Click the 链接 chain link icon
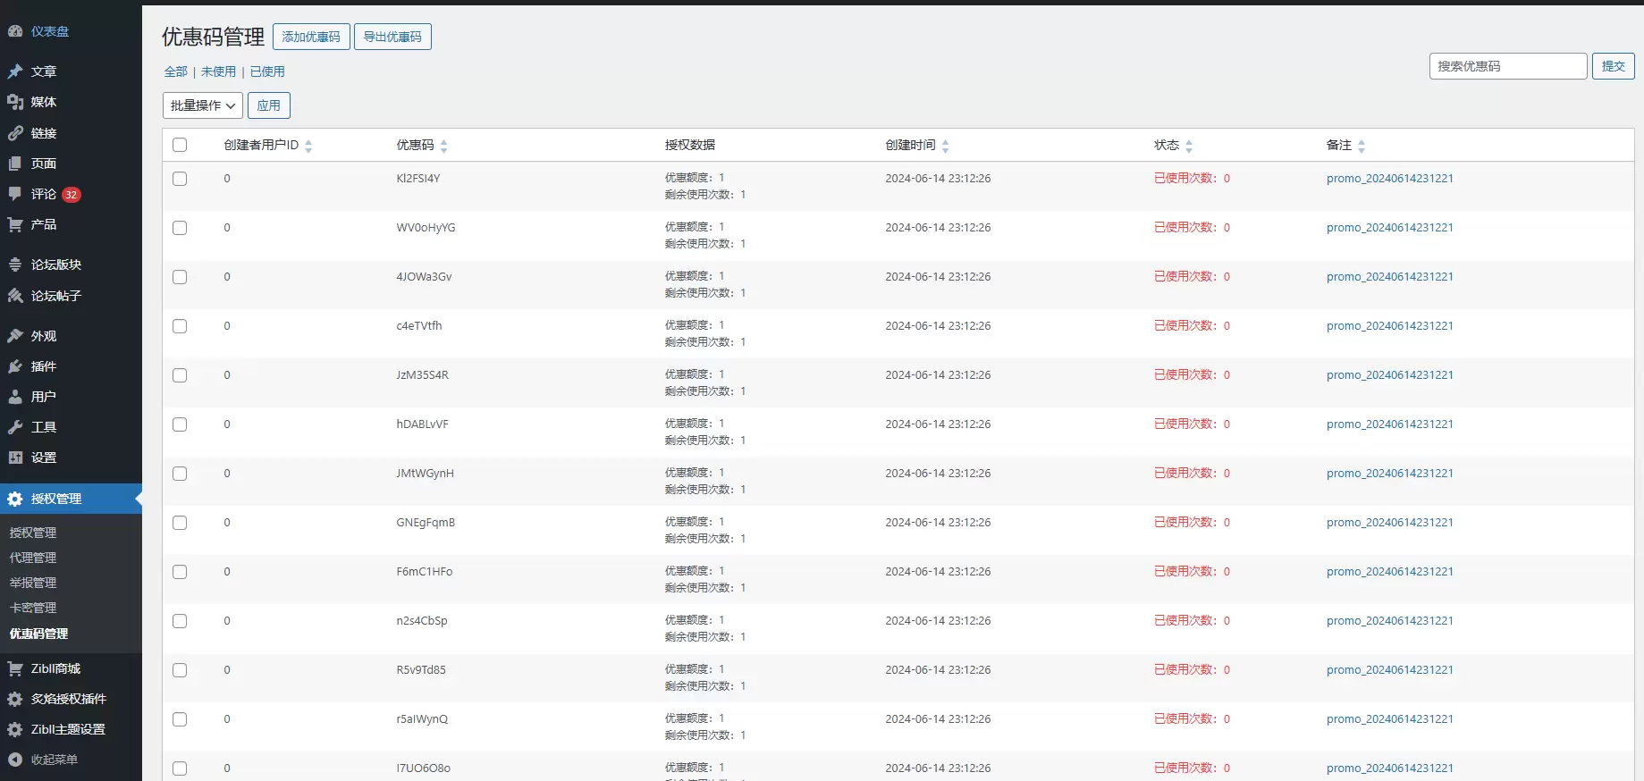Viewport: 1644px width, 781px height. (x=15, y=133)
